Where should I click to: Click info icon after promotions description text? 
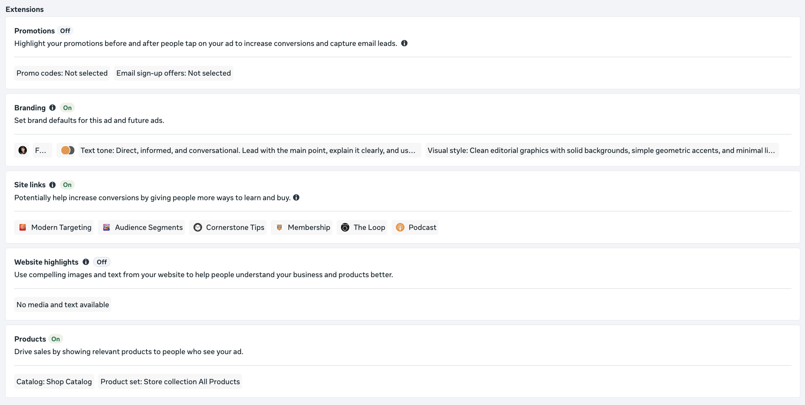pos(404,43)
